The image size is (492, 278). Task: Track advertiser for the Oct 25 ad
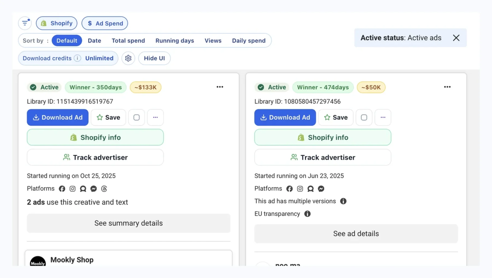click(95, 157)
